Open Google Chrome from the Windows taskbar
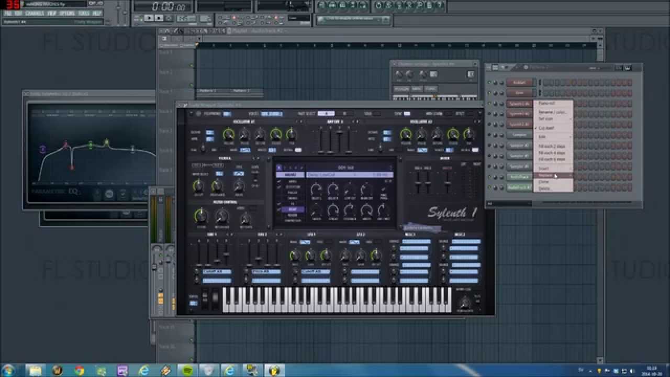 click(79, 370)
